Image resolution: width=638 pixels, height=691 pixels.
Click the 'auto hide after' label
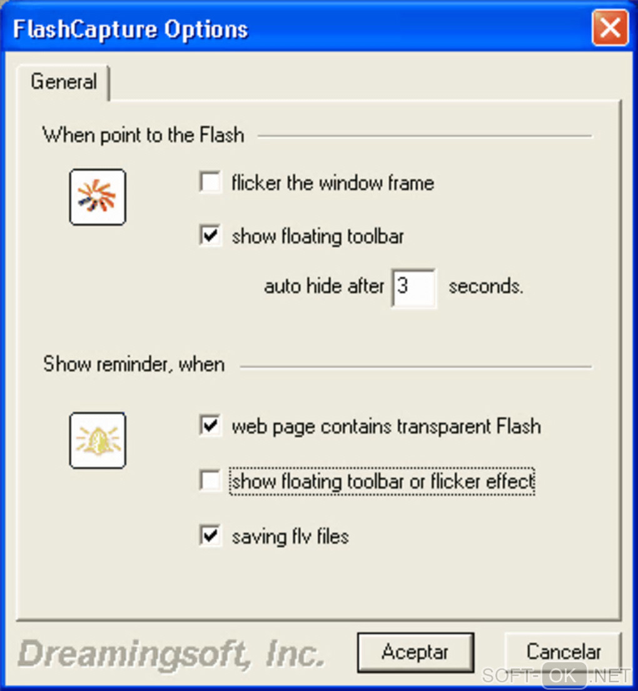click(x=324, y=287)
